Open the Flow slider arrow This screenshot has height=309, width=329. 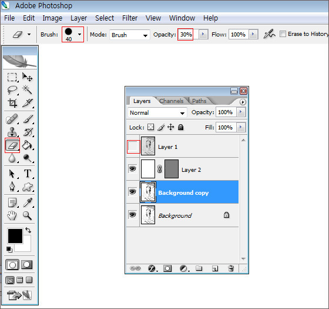pyautogui.click(x=253, y=34)
